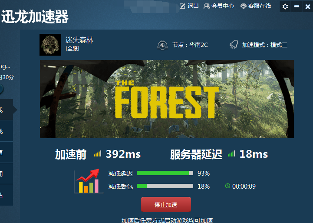Click the 392ms pre-acceleration latency value
The height and width of the screenshot is (223, 313).
coord(123,154)
